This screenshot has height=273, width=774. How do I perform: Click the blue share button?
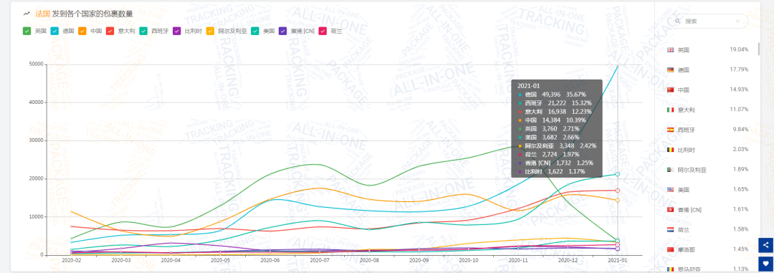(766, 245)
